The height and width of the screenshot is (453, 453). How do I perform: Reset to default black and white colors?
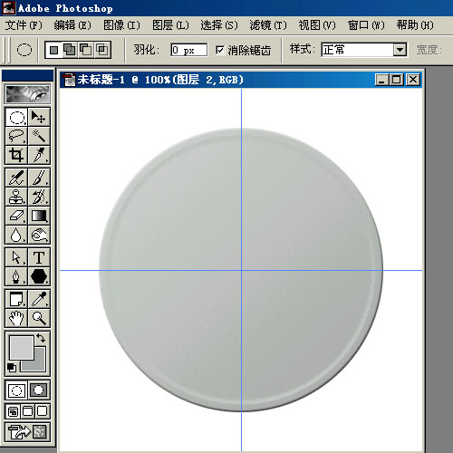pyautogui.click(x=12, y=368)
